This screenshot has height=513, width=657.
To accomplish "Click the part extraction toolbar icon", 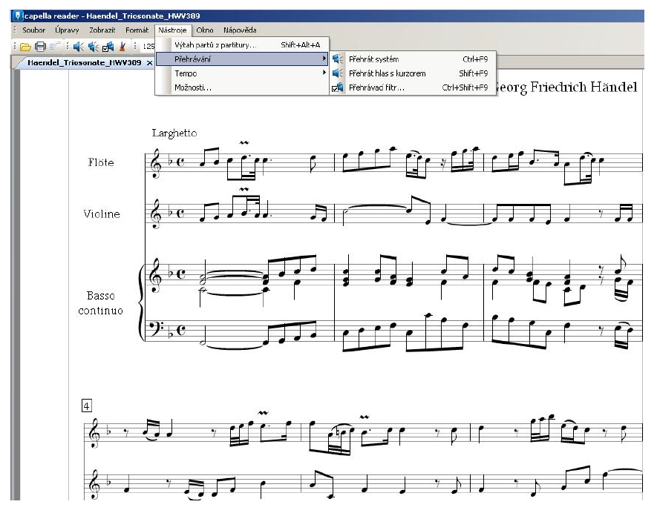I will (54, 47).
